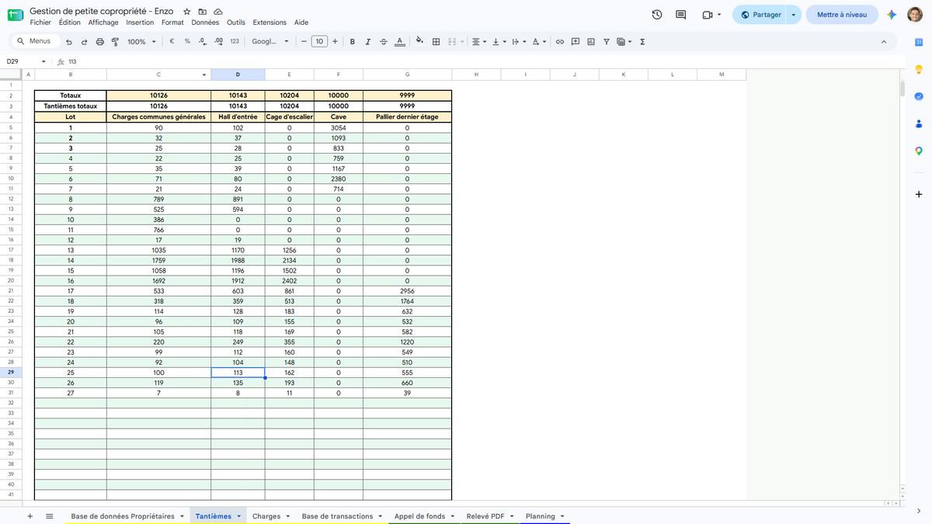
Task: Click the font size field
Action: pos(319,42)
